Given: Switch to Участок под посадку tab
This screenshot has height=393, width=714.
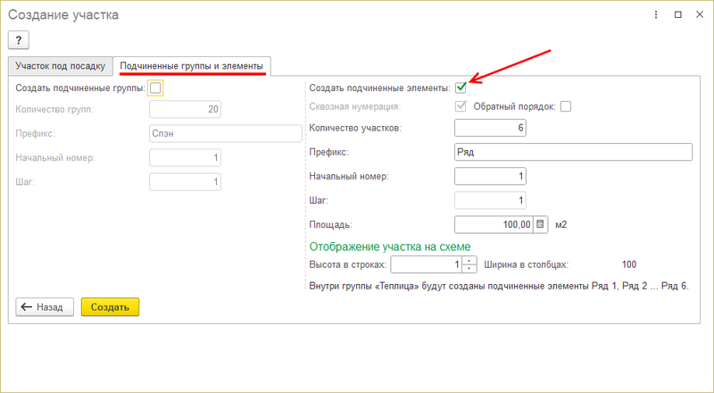Looking at the screenshot, I should (x=60, y=66).
